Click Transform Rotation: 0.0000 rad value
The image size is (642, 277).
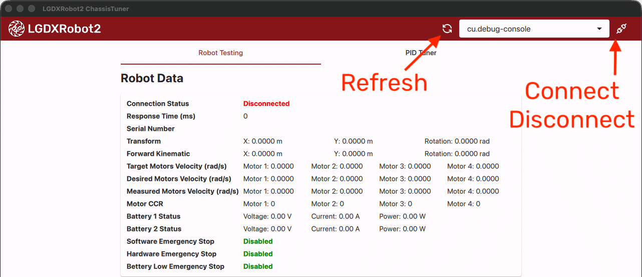[x=457, y=141]
